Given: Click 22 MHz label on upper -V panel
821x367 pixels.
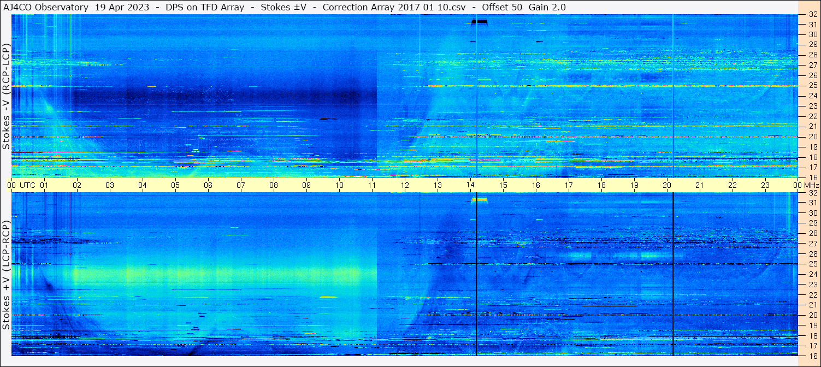Looking at the screenshot, I should click(813, 116).
